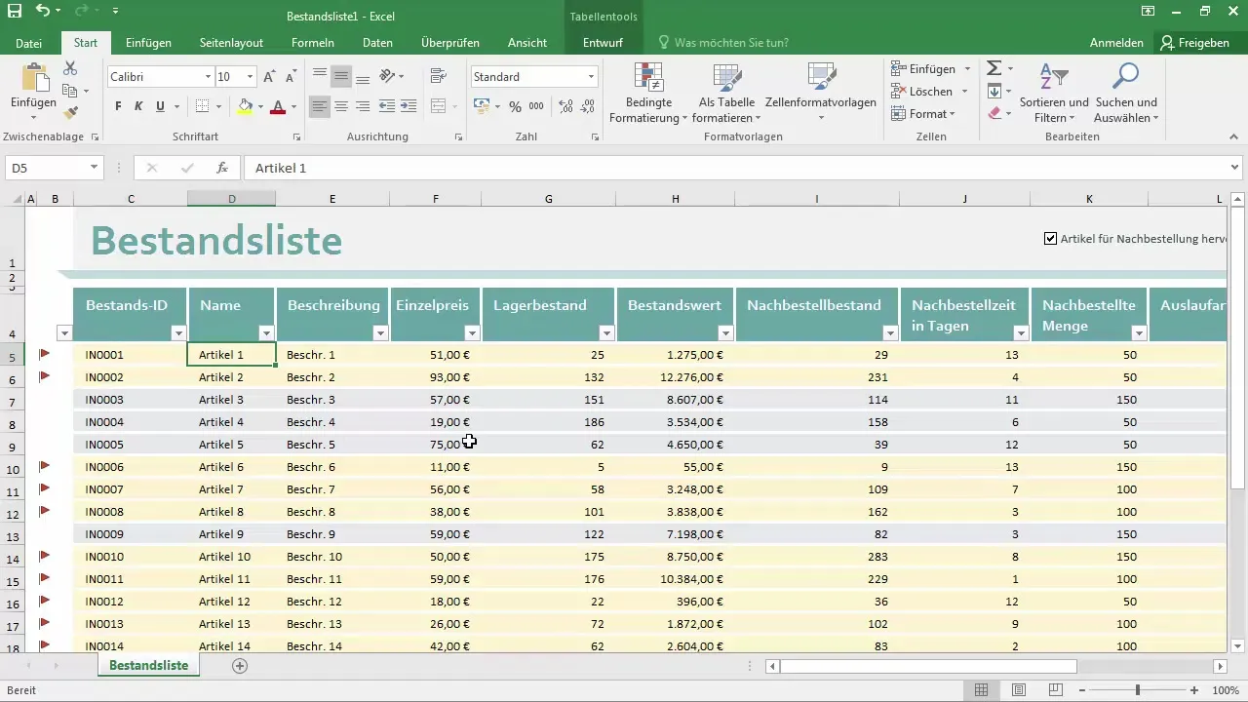Toggle align right button
This screenshot has height=702, width=1248.
click(x=363, y=106)
